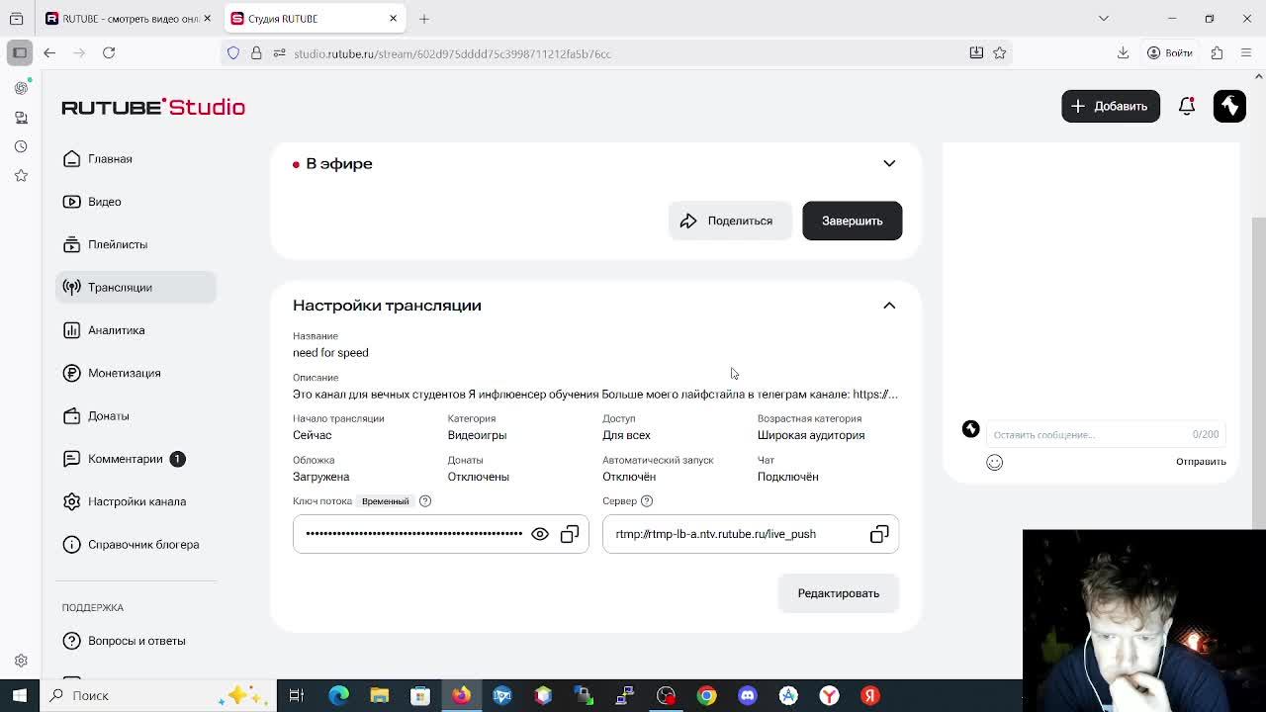Viewport: 1266px width, 712px height.
Task: Open browser extensions icon
Action: click(1217, 53)
